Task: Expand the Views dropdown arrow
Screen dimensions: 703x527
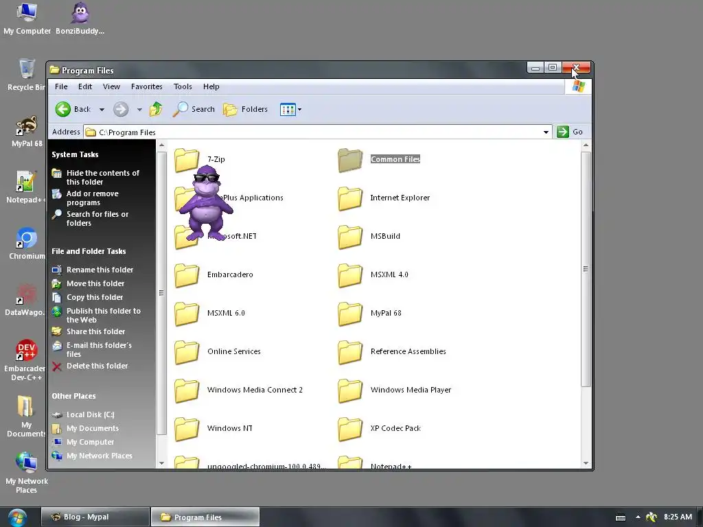Action: [299, 109]
